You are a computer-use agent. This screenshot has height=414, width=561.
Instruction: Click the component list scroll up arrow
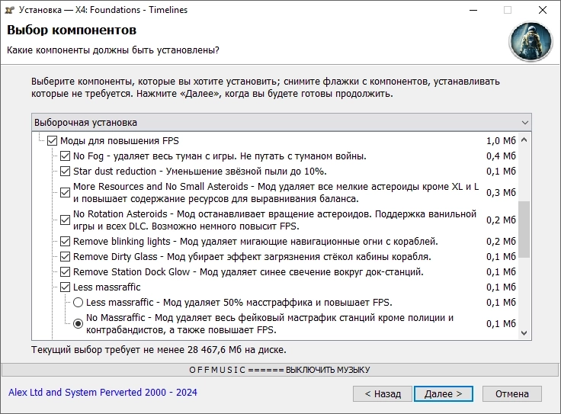point(524,140)
